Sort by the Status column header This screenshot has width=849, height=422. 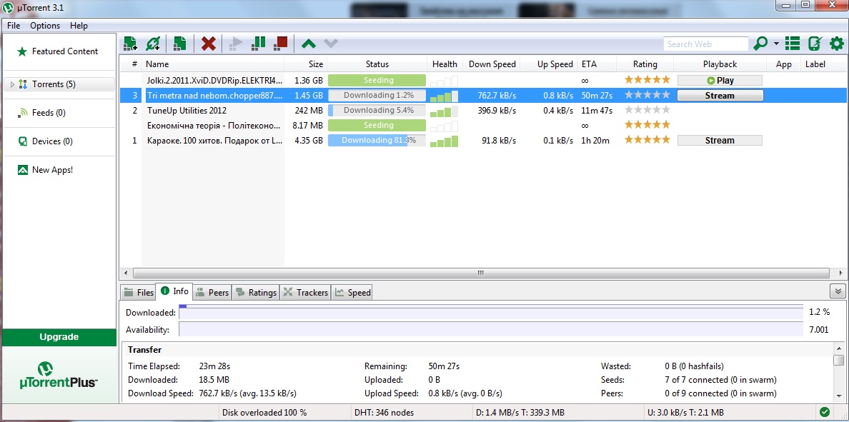[x=377, y=64]
